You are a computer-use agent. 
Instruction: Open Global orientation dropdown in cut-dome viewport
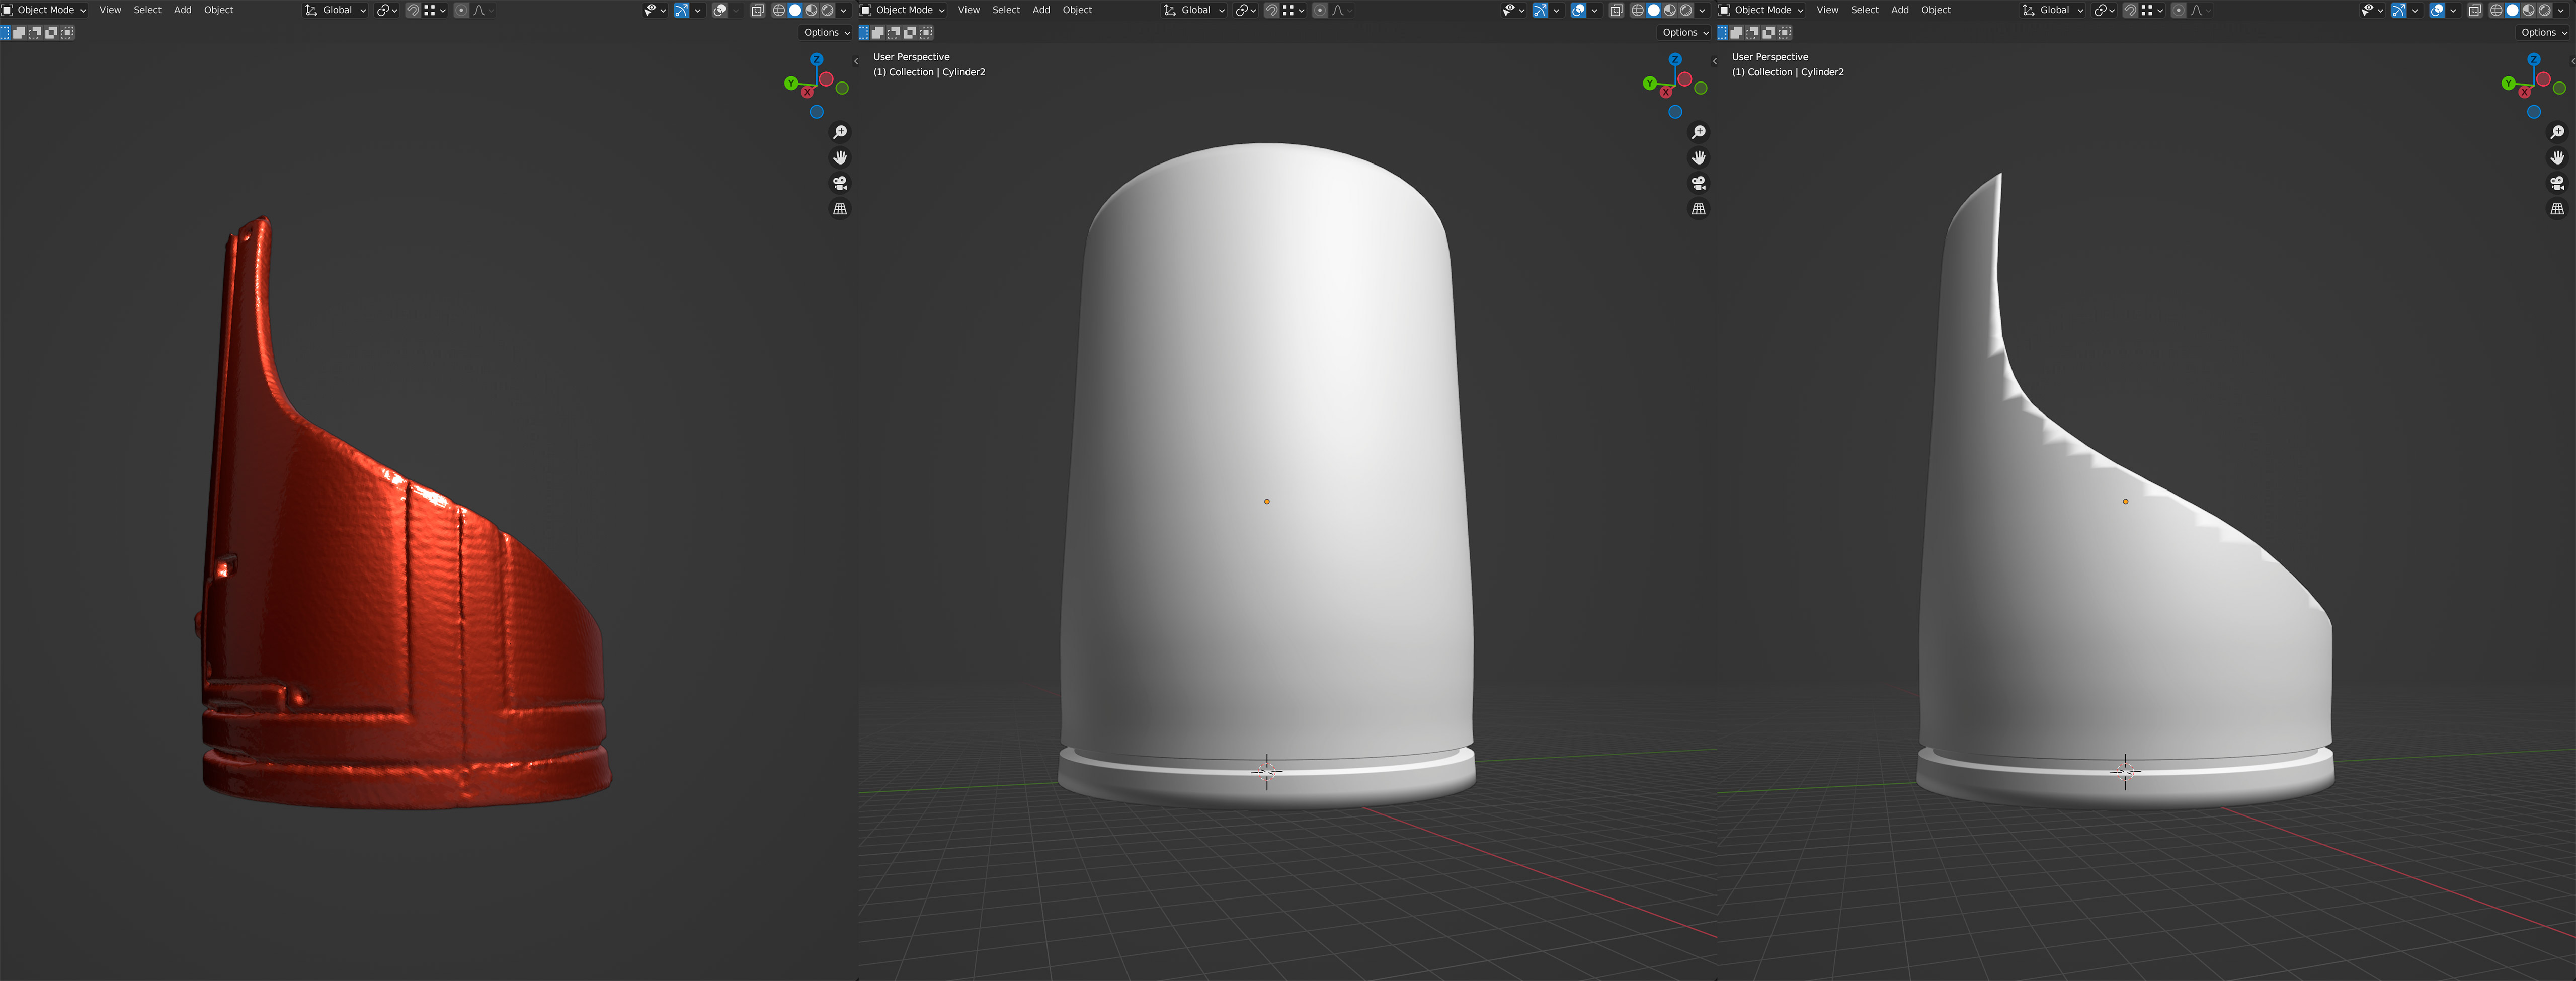(x=2053, y=10)
